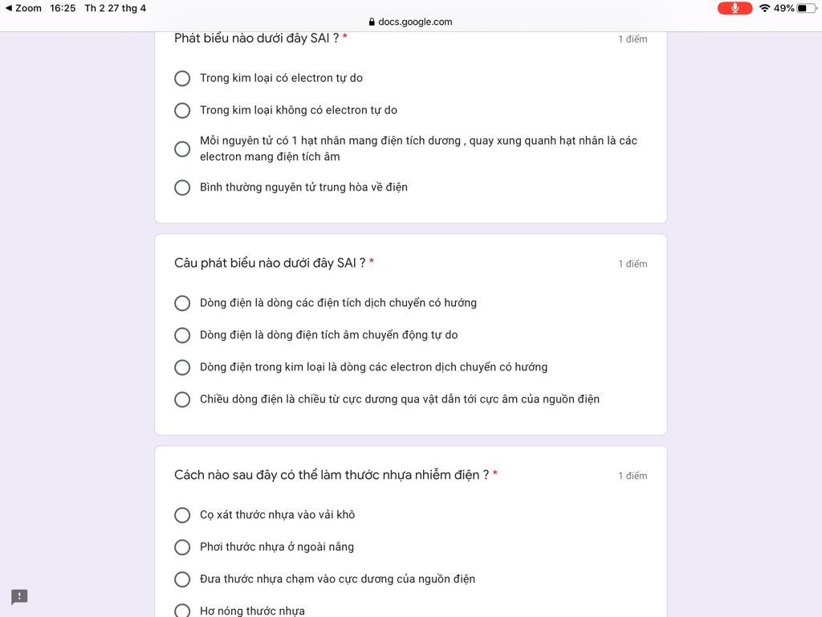The height and width of the screenshot is (617, 822).
Task: Tap the battery status icon
Action: click(x=806, y=8)
